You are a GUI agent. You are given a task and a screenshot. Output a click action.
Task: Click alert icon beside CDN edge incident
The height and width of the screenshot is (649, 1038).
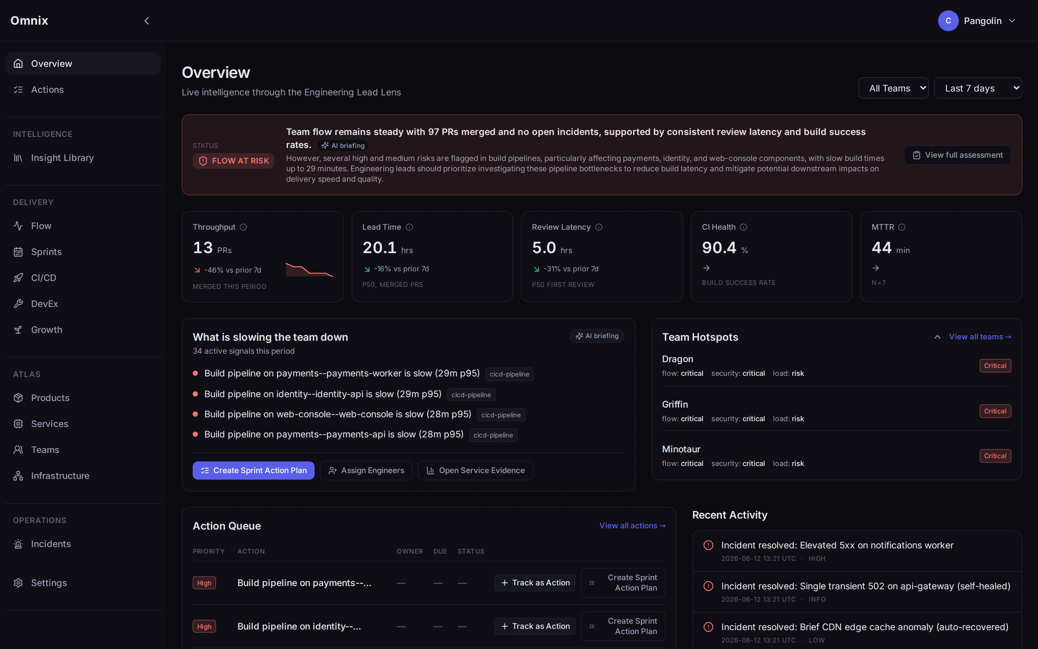point(708,627)
